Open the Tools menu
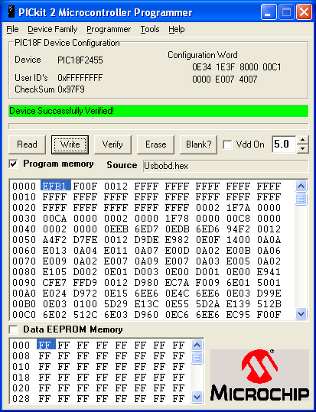316x412 pixels. [x=150, y=29]
